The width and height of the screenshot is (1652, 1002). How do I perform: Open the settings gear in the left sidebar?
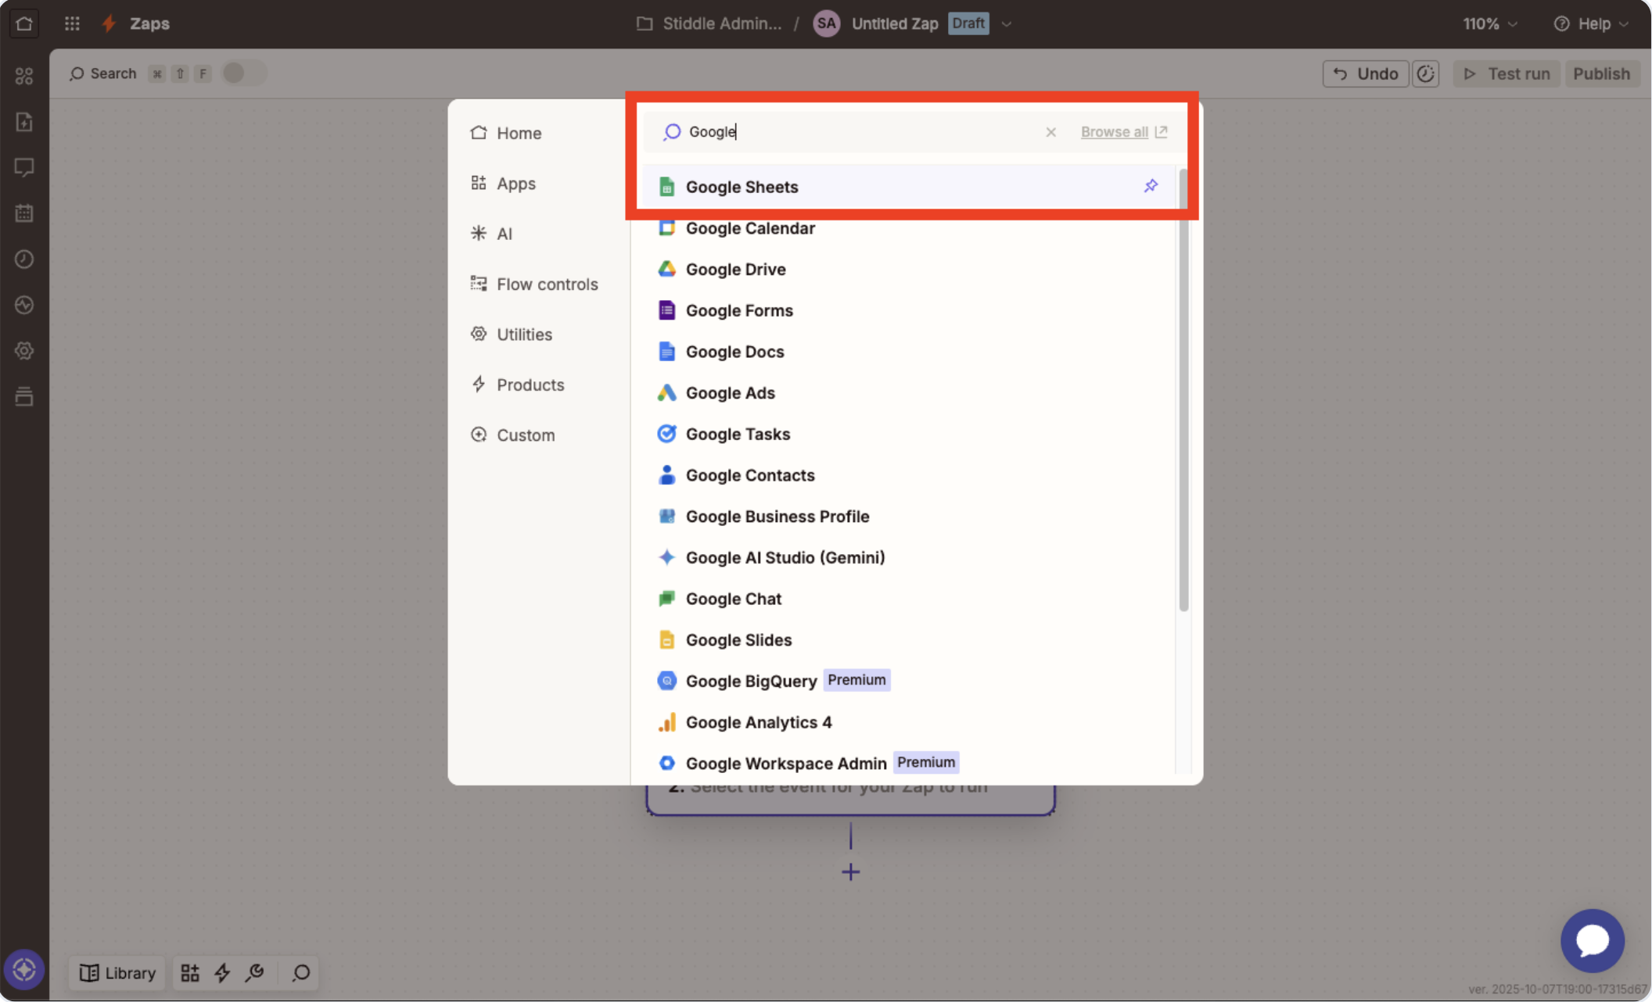tap(24, 351)
